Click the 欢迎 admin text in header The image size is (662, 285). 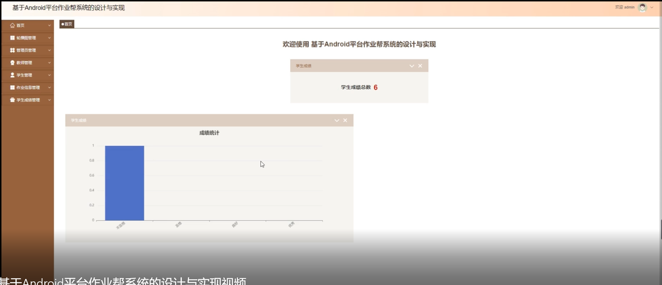pyautogui.click(x=624, y=7)
